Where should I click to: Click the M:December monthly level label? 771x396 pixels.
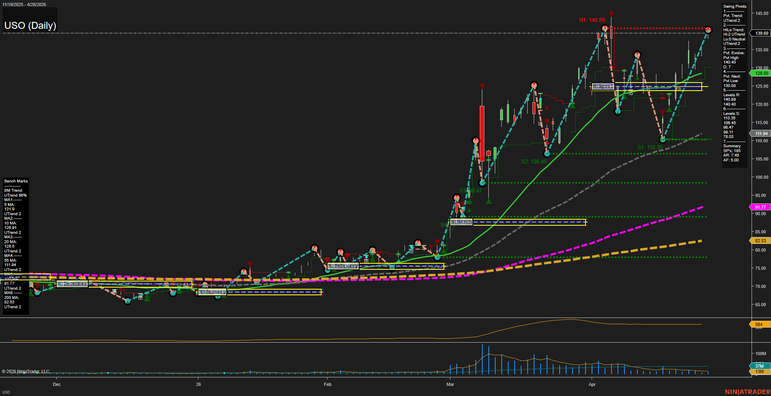(72, 284)
